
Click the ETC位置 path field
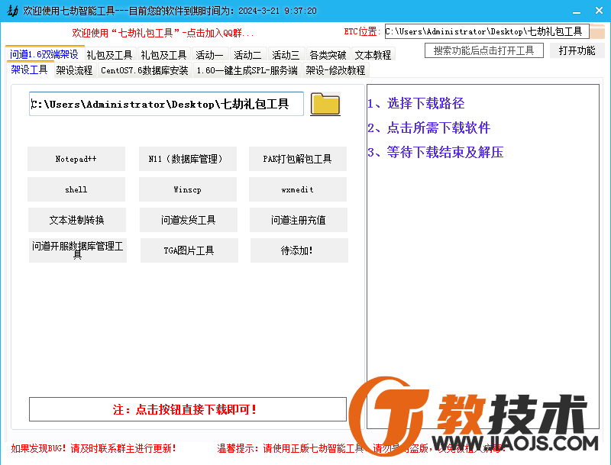tap(487, 31)
